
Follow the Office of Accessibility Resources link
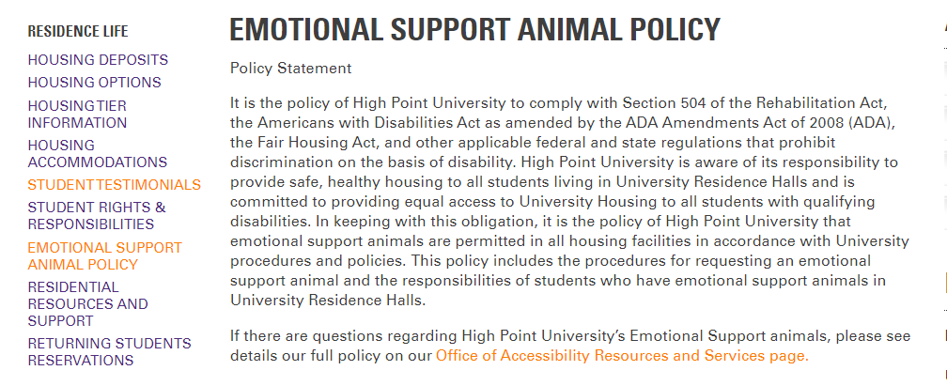[x=621, y=356]
